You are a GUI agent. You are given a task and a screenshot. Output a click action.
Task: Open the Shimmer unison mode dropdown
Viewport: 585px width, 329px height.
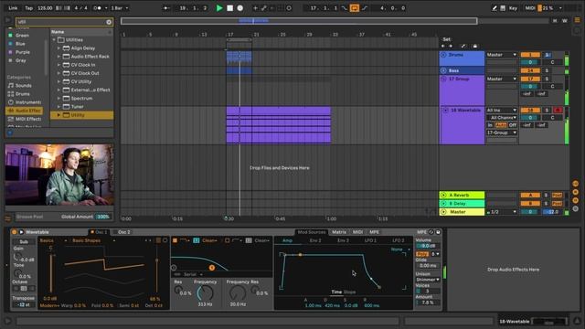[x=428, y=280]
